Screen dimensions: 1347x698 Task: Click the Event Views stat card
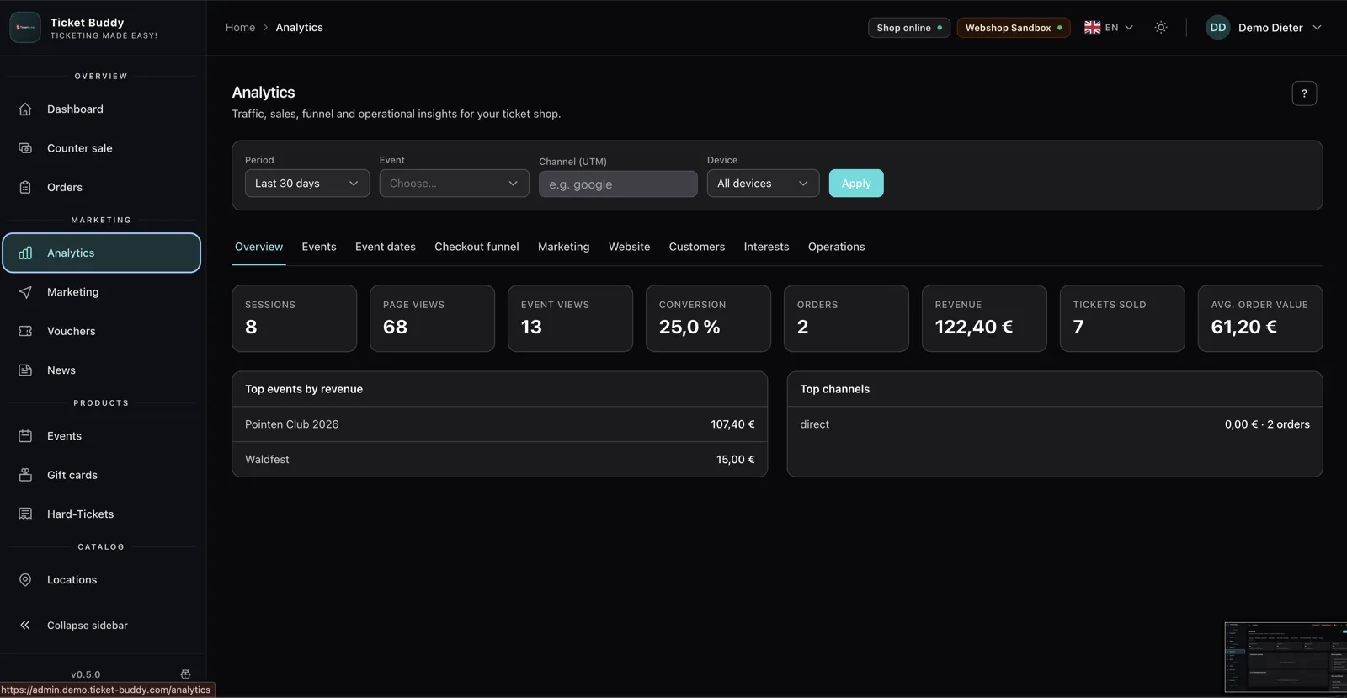[x=571, y=318]
